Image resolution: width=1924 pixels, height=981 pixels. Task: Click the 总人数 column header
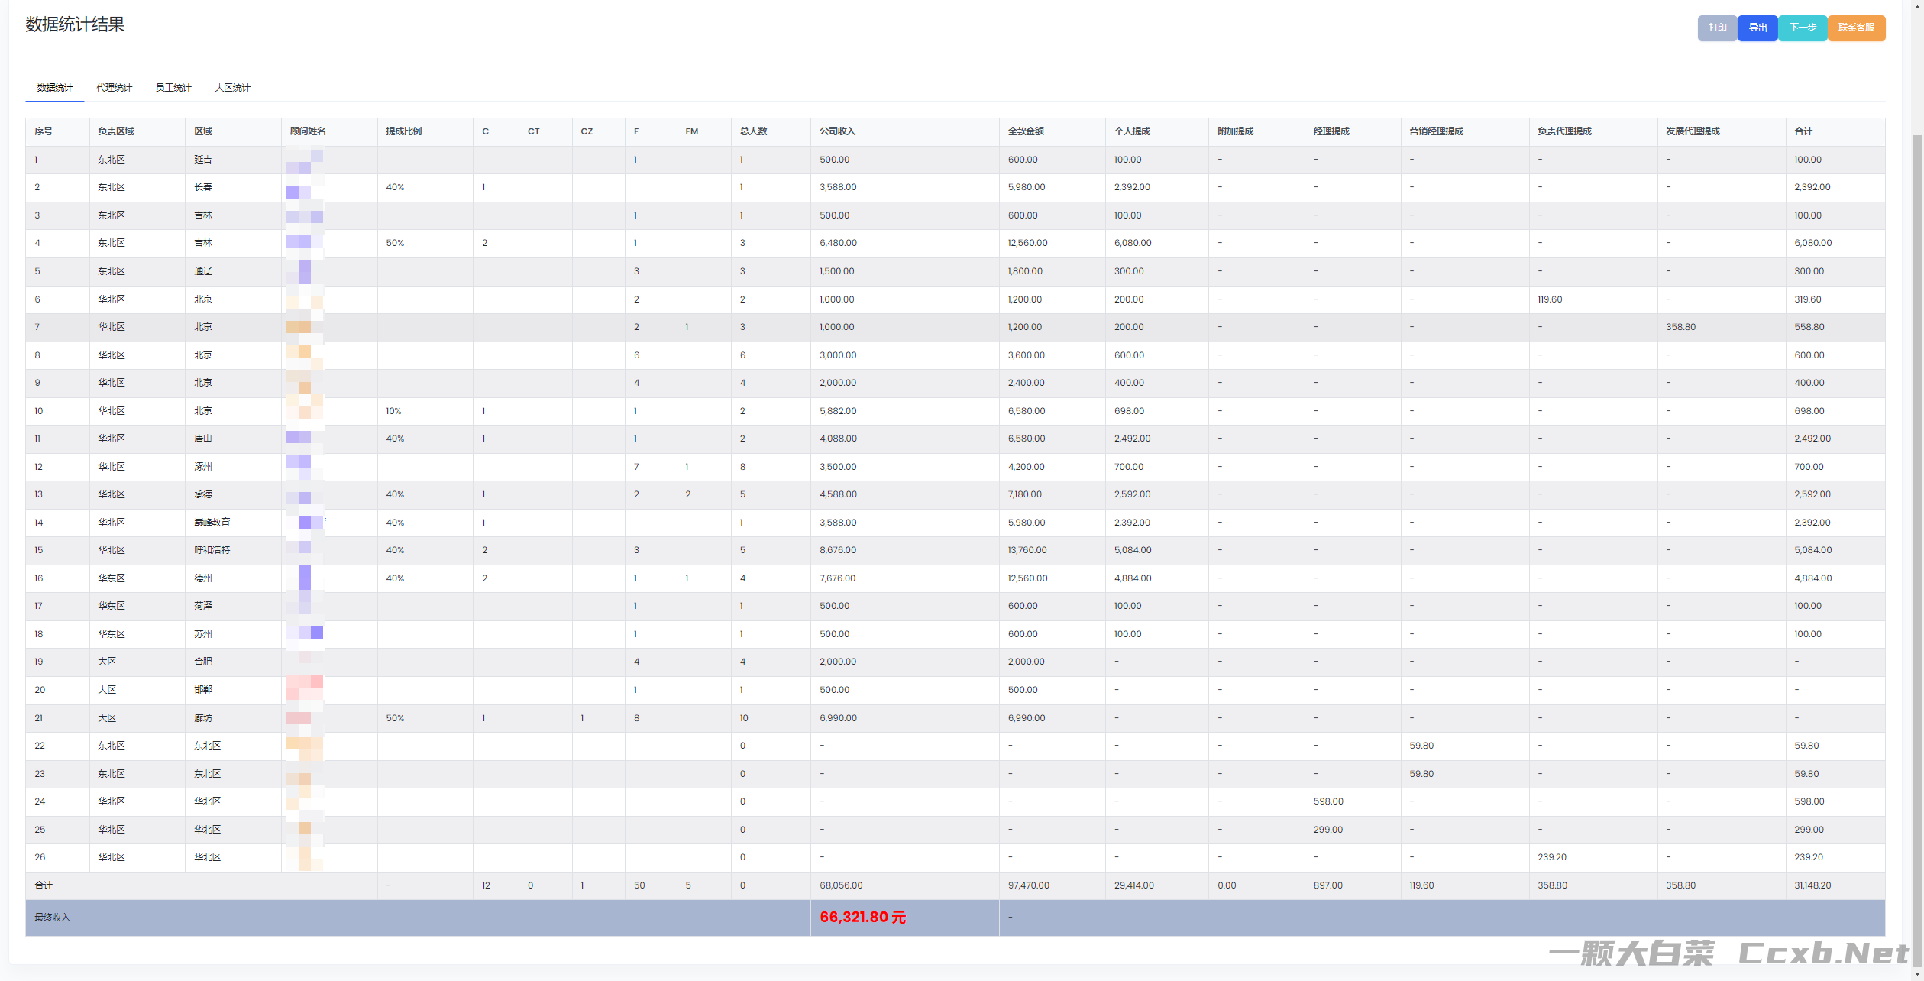point(753,131)
